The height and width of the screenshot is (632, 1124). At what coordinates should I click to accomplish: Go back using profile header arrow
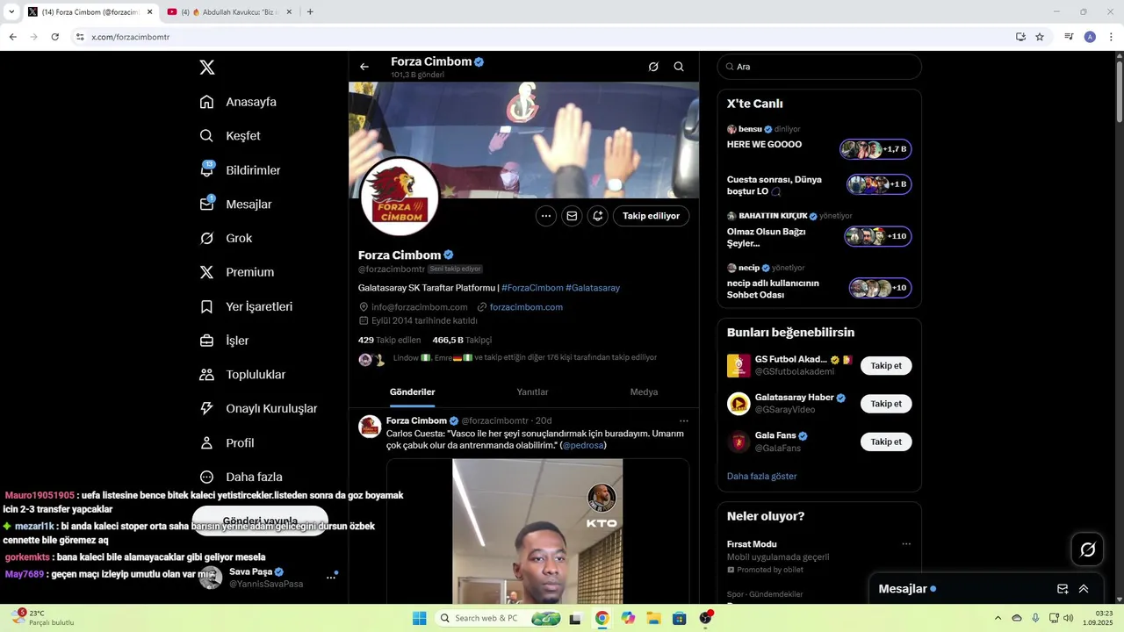364,67
